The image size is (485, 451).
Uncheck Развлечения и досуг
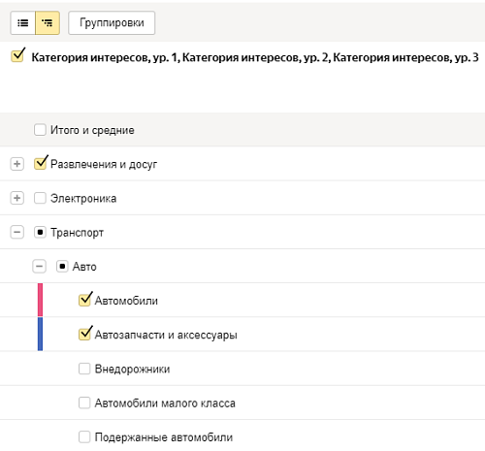[41, 163]
